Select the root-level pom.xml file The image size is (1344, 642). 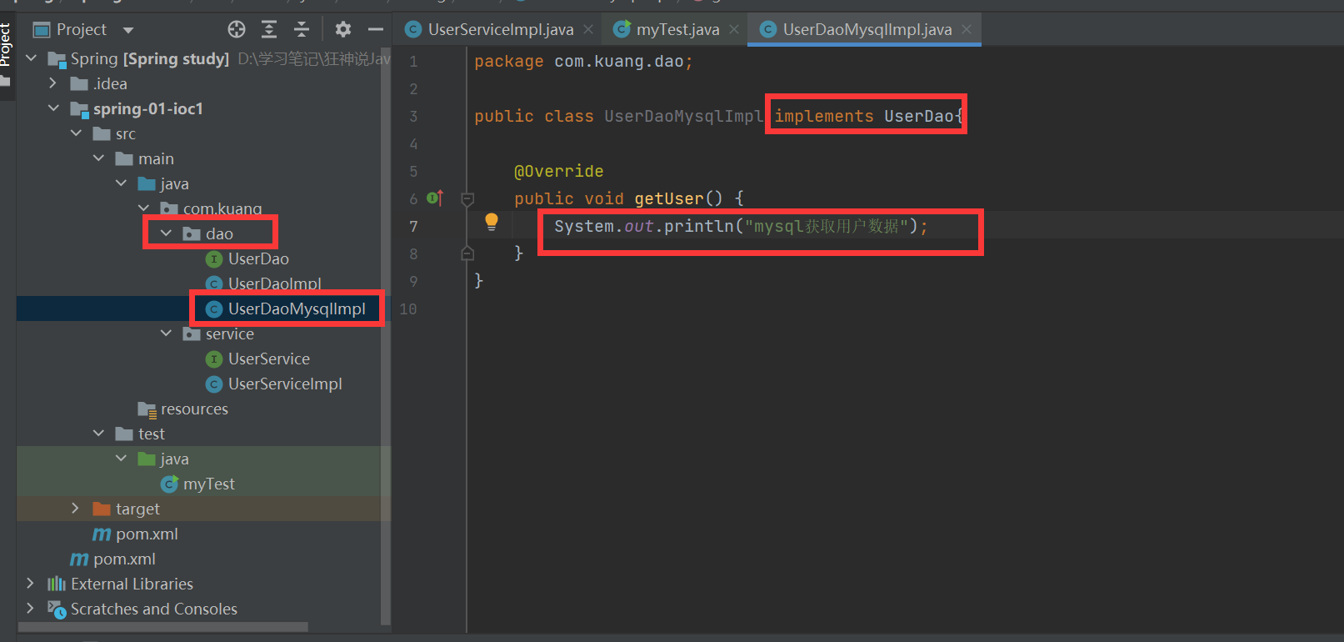pyautogui.click(x=124, y=559)
